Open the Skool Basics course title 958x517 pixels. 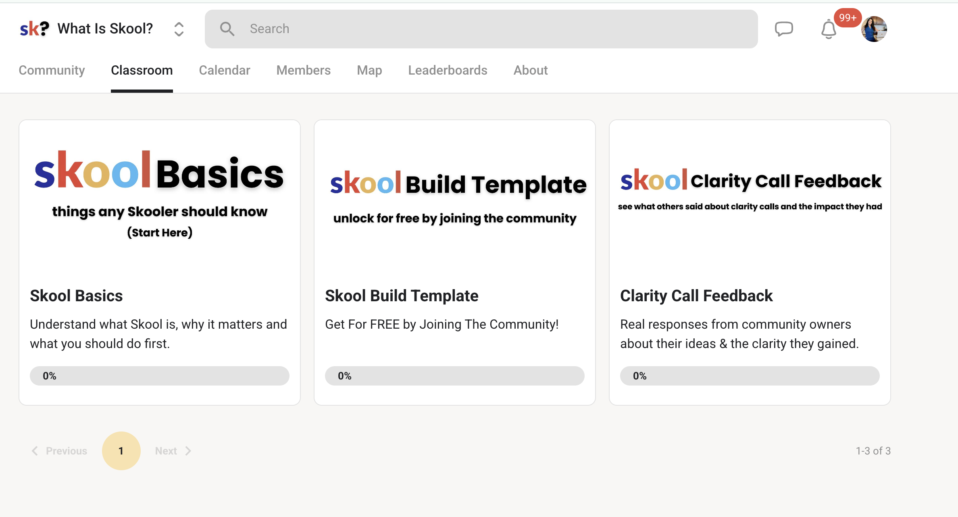point(76,296)
